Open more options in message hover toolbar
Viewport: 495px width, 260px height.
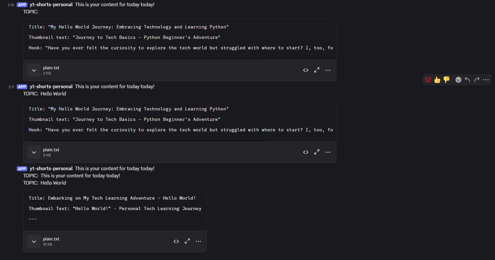pyautogui.click(x=486, y=80)
